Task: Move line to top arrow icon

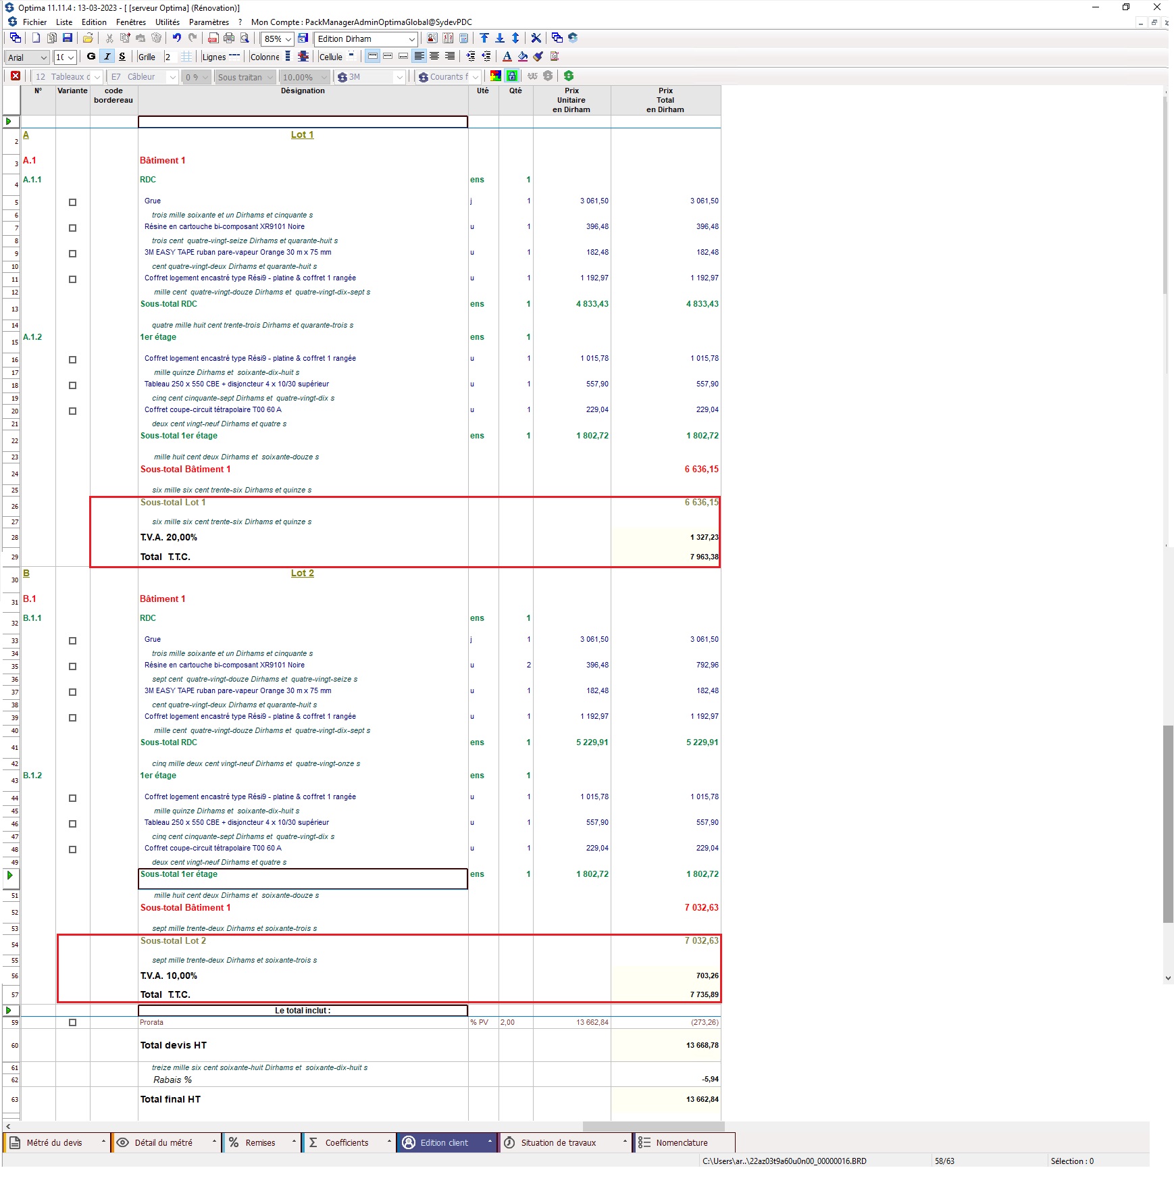Action: (x=484, y=39)
